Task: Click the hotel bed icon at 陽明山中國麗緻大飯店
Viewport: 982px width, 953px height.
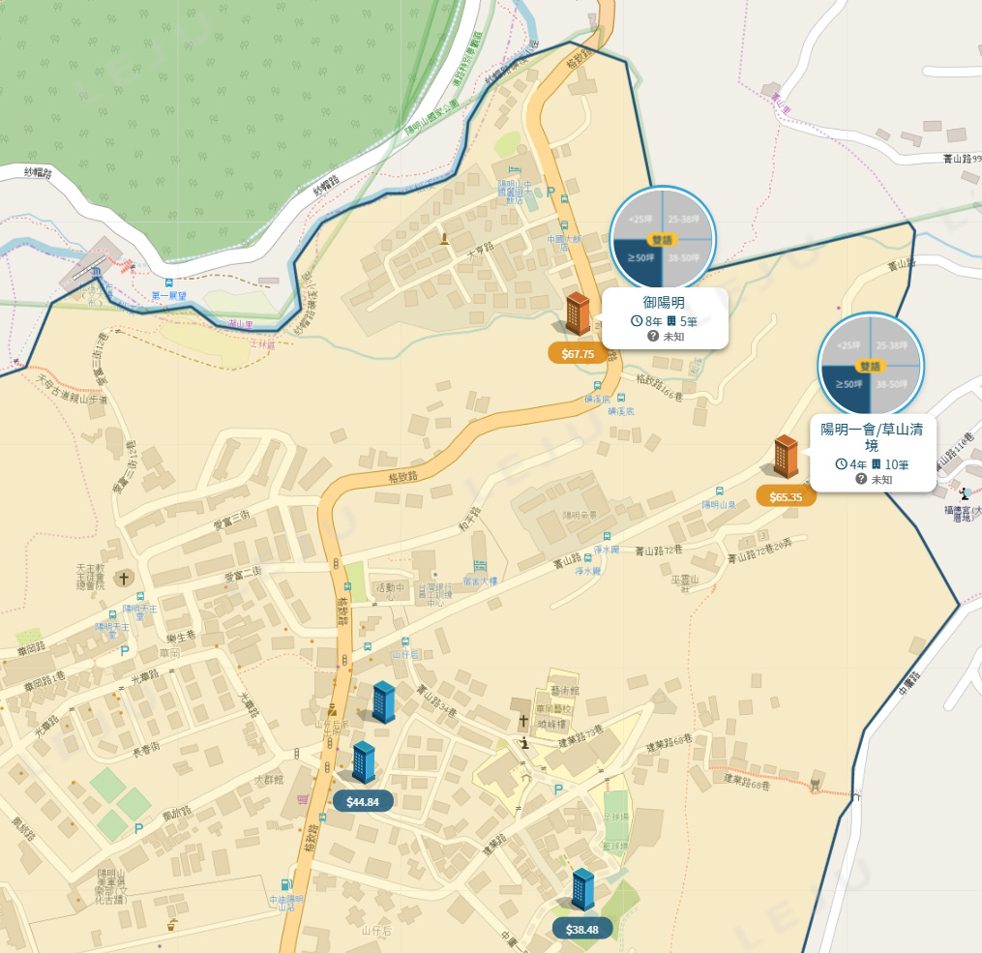Action: 515,170
